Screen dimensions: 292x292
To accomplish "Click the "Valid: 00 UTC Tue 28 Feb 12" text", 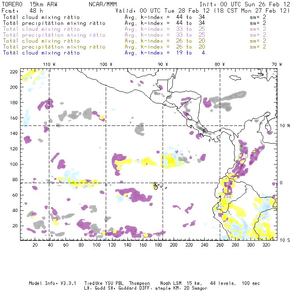I will pyautogui.click(x=163, y=11).
